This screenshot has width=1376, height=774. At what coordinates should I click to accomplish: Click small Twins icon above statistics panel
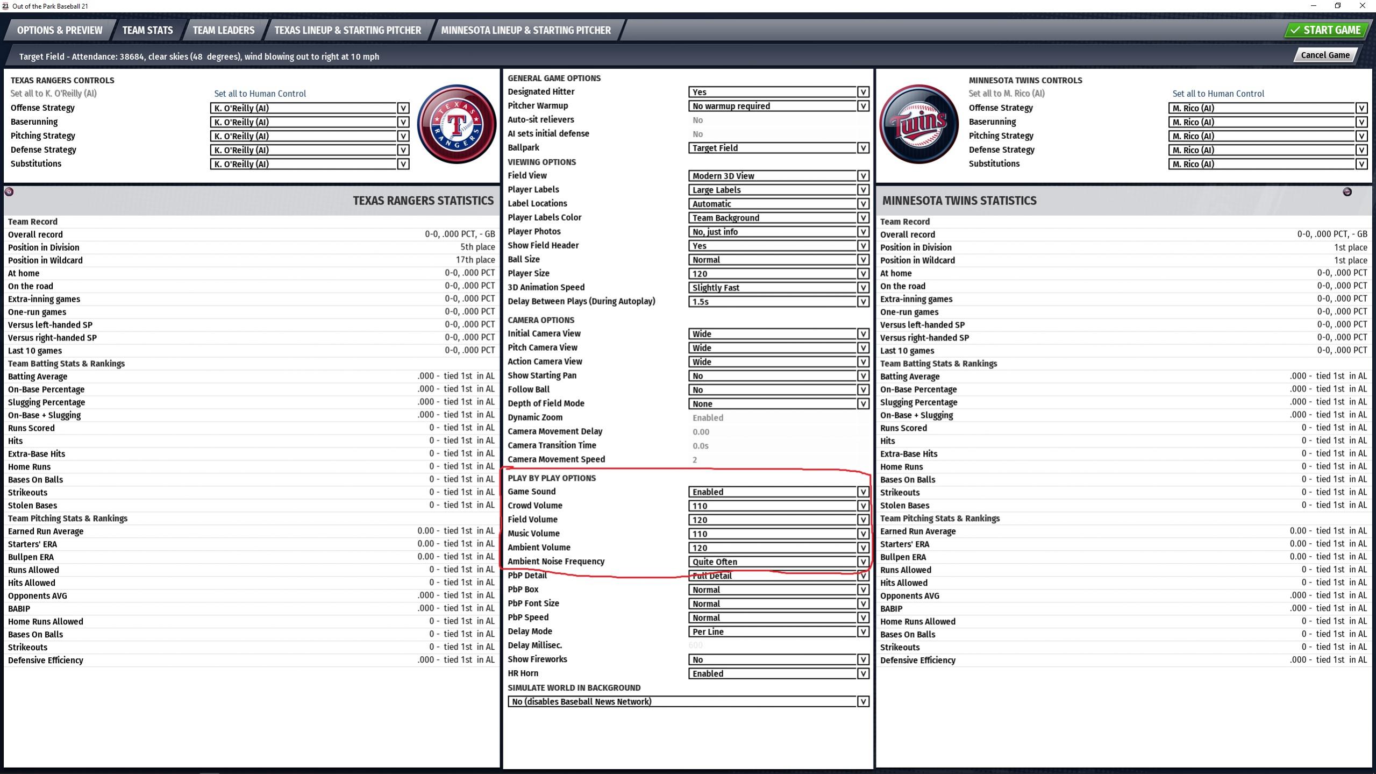click(x=1346, y=192)
